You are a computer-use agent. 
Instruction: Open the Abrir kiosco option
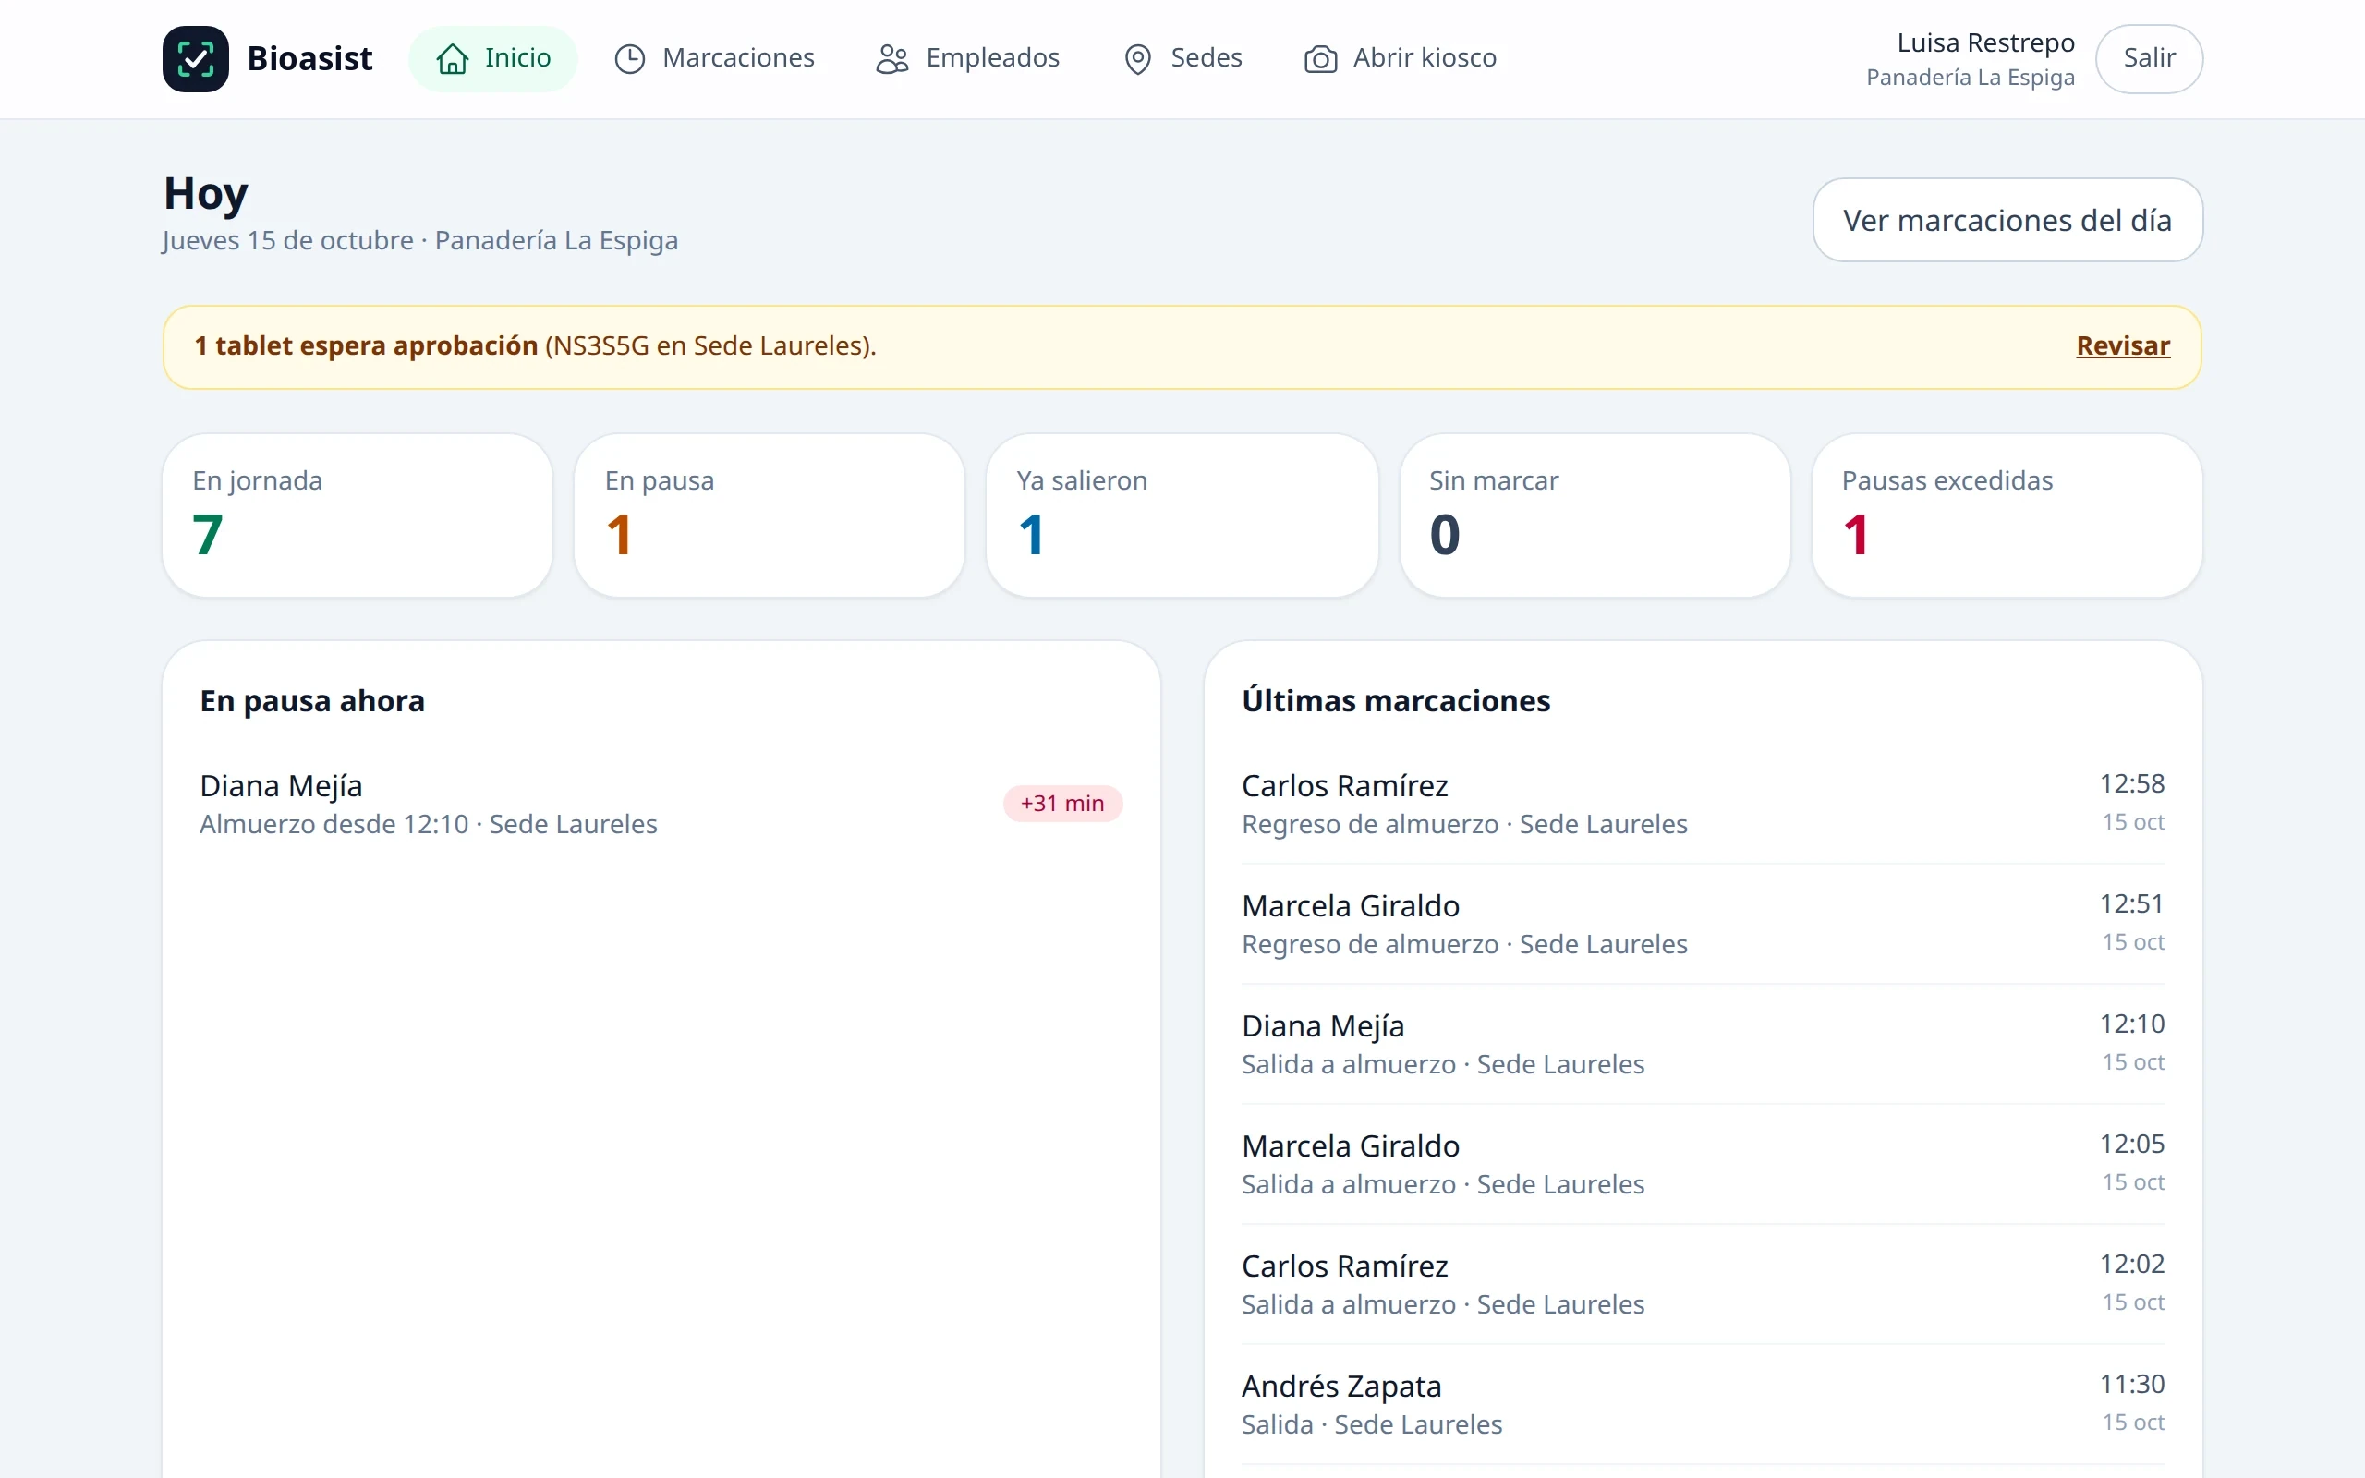[x=1401, y=58]
